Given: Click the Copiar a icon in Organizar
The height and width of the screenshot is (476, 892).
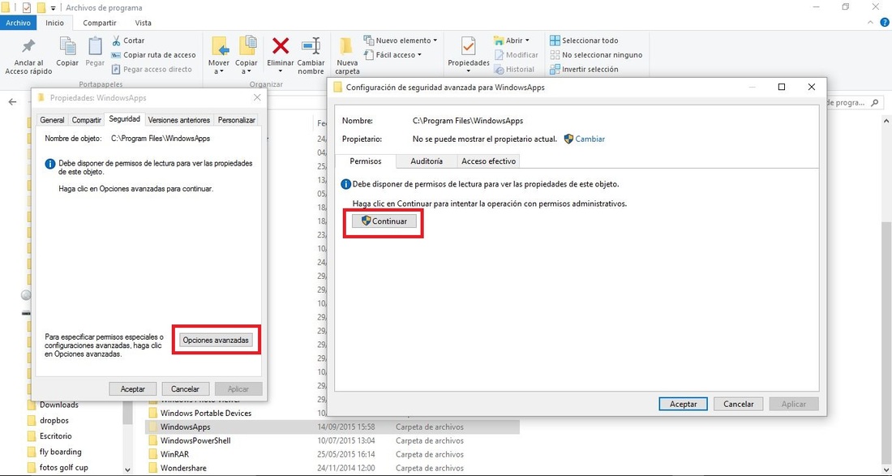Looking at the screenshot, I should (247, 47).
